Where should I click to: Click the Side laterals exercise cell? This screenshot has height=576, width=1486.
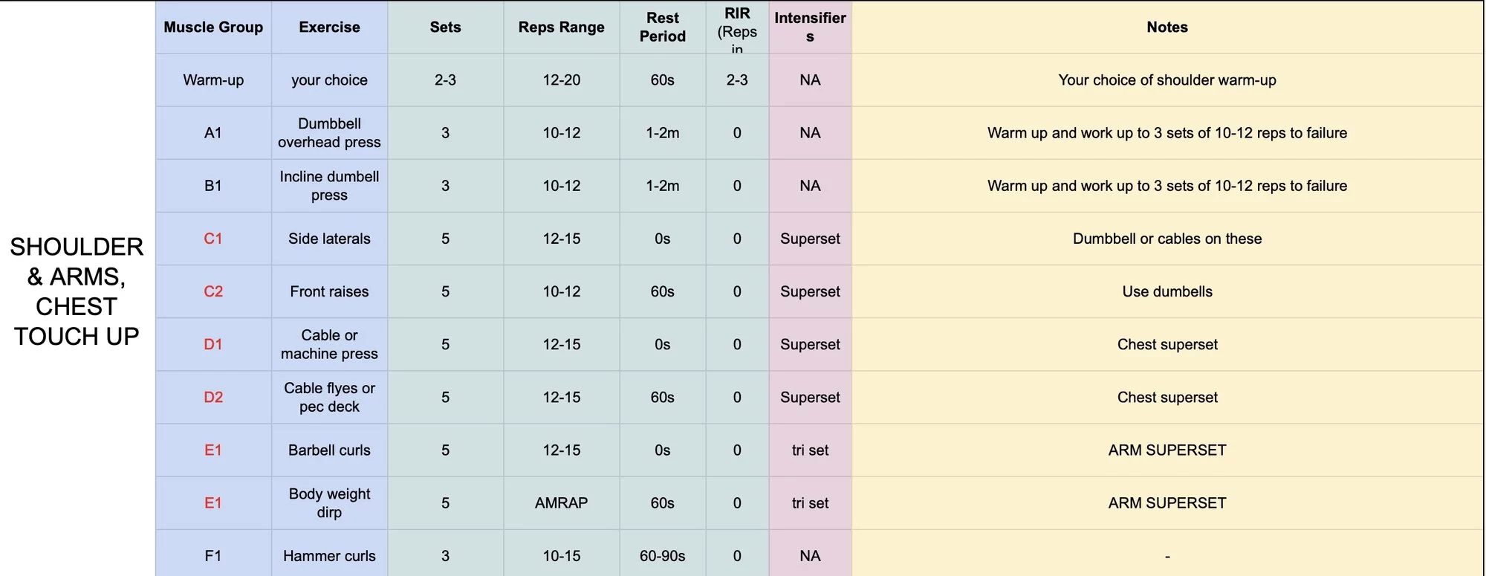point(329,239)
